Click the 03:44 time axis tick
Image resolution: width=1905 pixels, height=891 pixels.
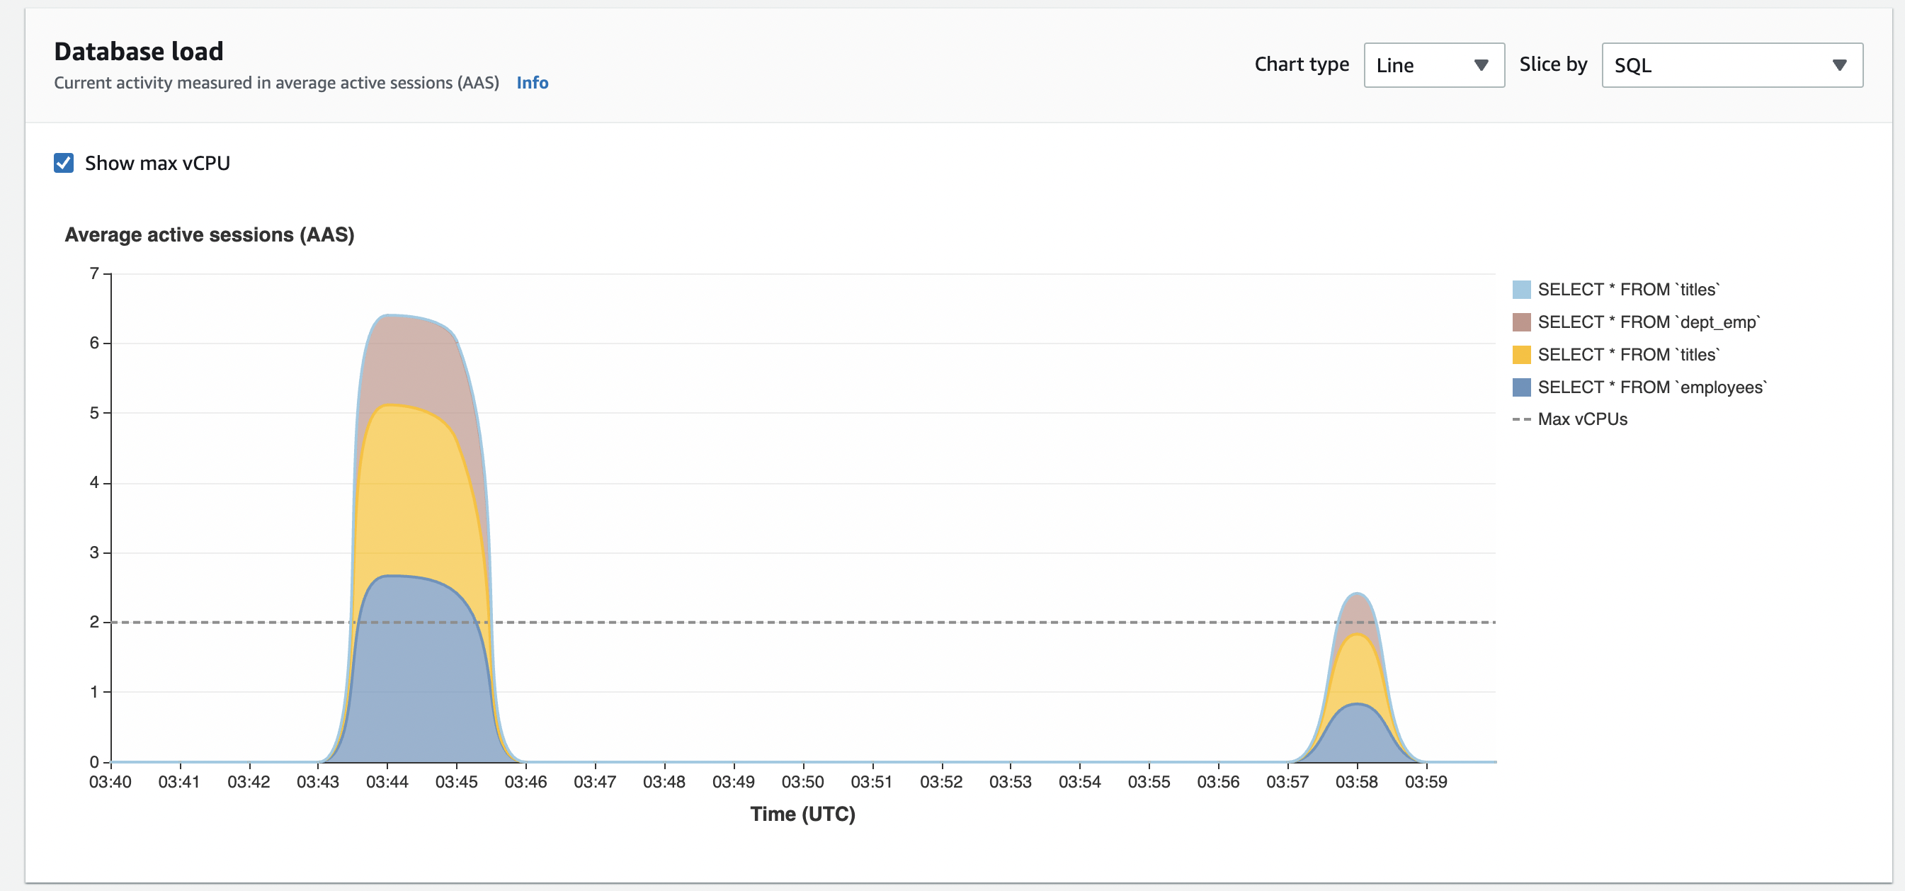(387, 781)
